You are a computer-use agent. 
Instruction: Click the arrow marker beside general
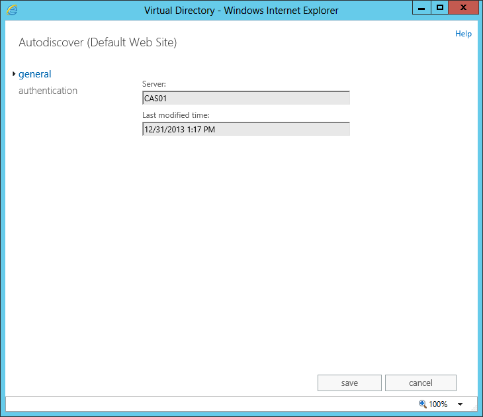(x=14, y=74)
